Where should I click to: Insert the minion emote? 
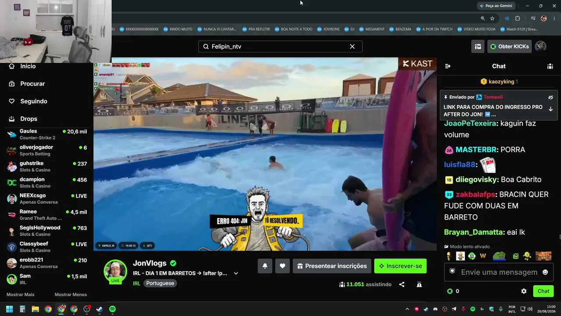coord(460,256)
